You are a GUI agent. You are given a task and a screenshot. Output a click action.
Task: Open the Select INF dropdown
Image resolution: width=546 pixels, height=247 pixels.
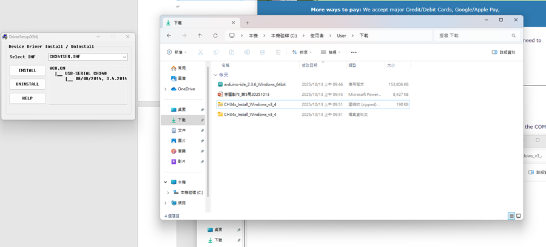tap(124, 57)
